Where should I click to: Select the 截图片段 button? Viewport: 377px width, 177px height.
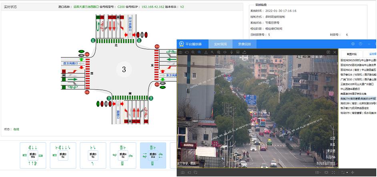tap(352, 53)
